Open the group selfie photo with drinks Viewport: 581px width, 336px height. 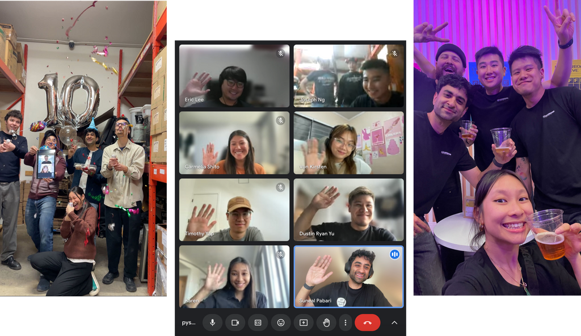point(496,148)
